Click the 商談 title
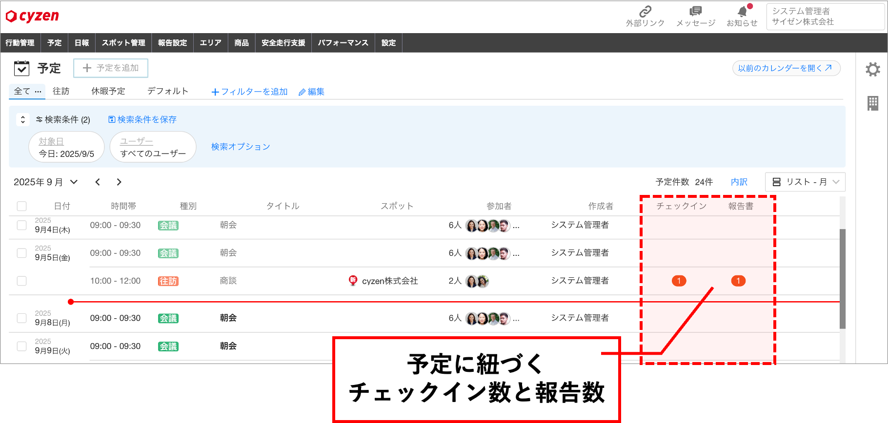 pos(228,281)
